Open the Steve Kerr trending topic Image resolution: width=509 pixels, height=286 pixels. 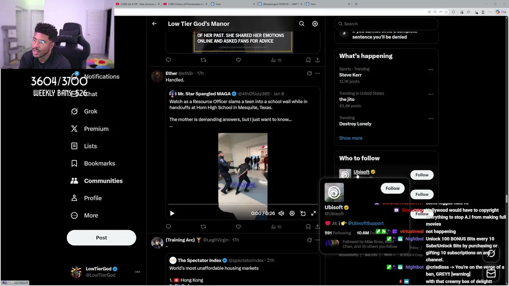[350, 75]
